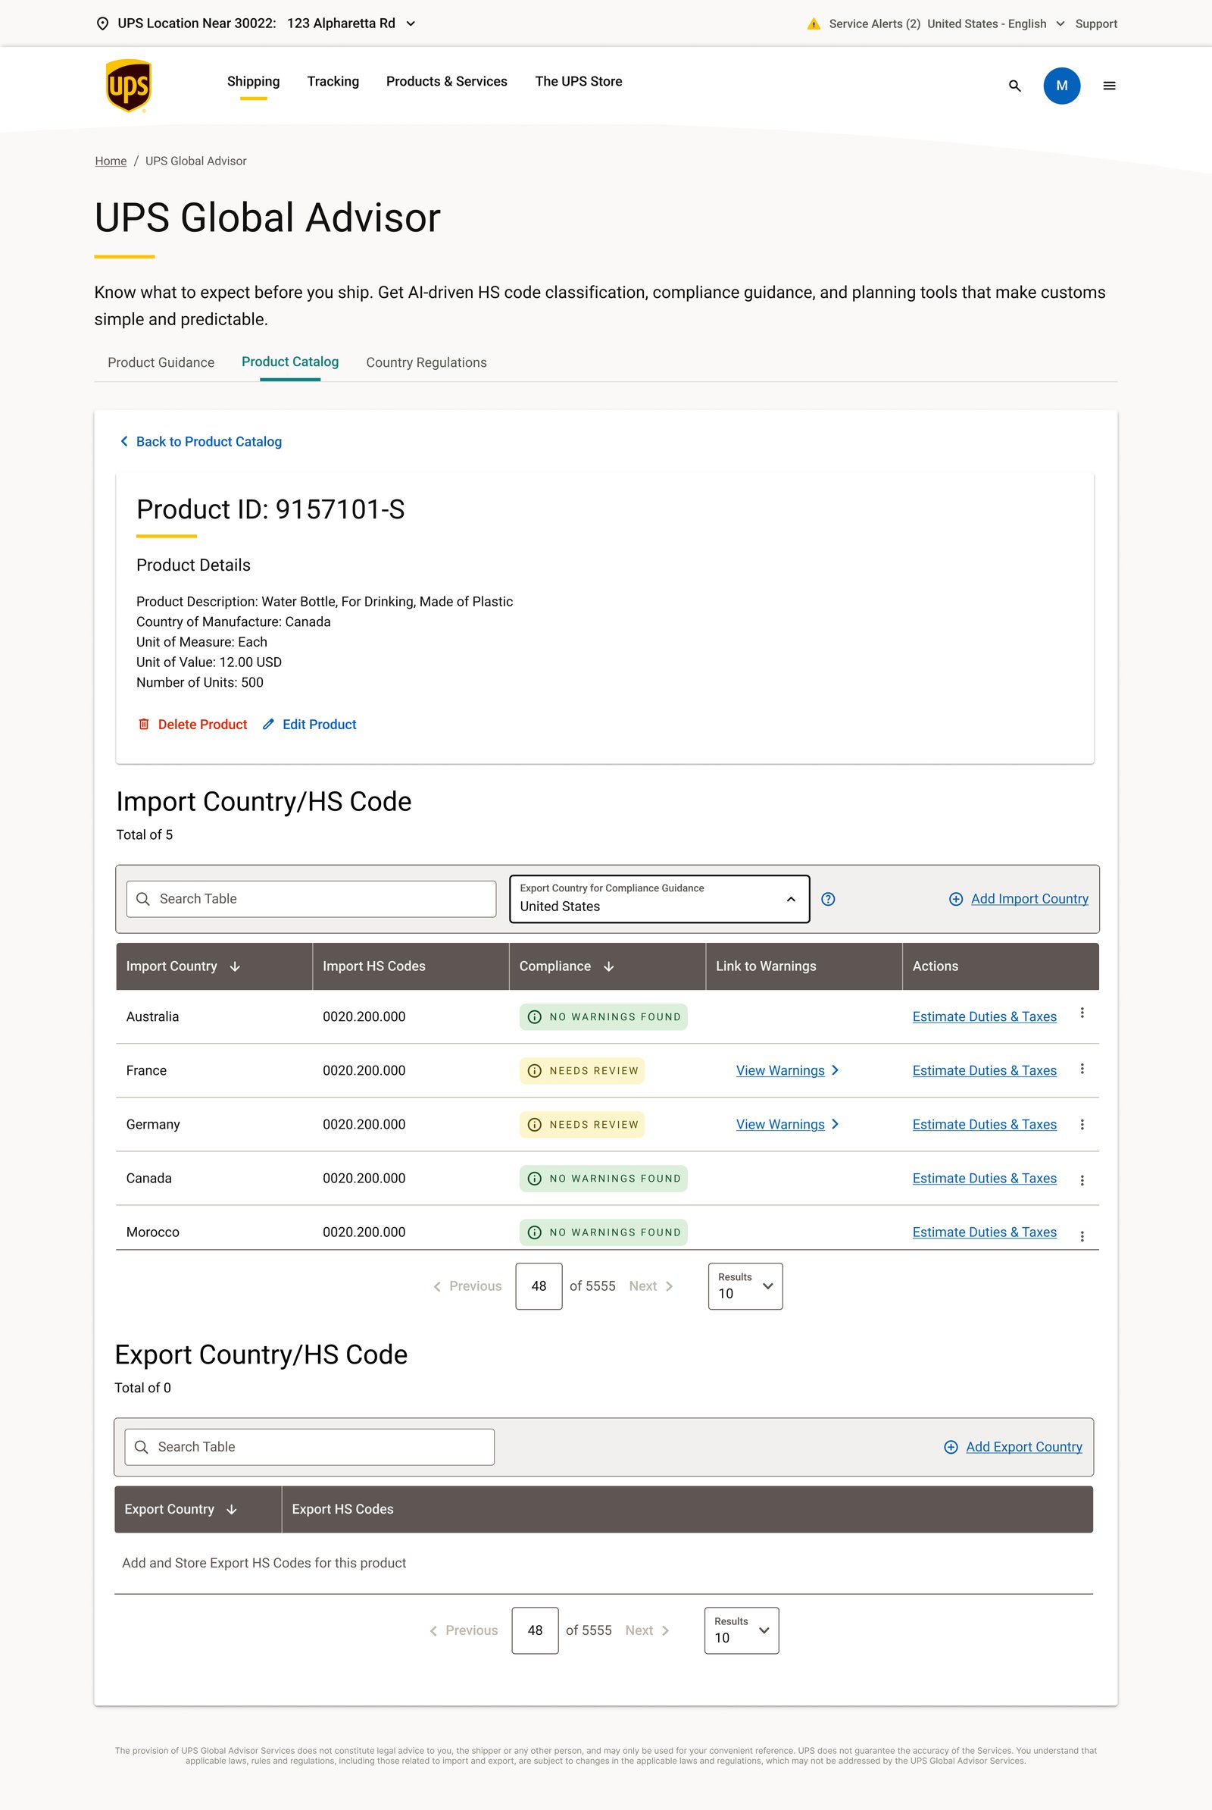Click the export table Search Table field
This screenshot has height=1810, width=1212.
point(309,1447)
